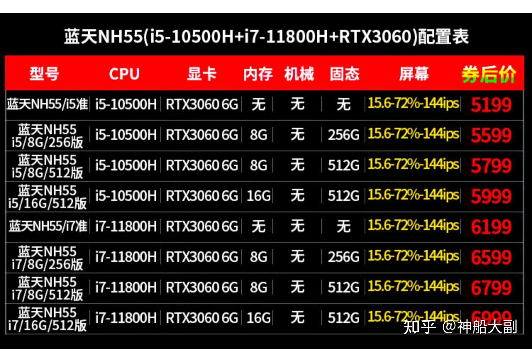Viewport: 532px width, 349px height.
Task: Click 512G SSD in the i5/8G/512版 row
Action: click(343, 165)
